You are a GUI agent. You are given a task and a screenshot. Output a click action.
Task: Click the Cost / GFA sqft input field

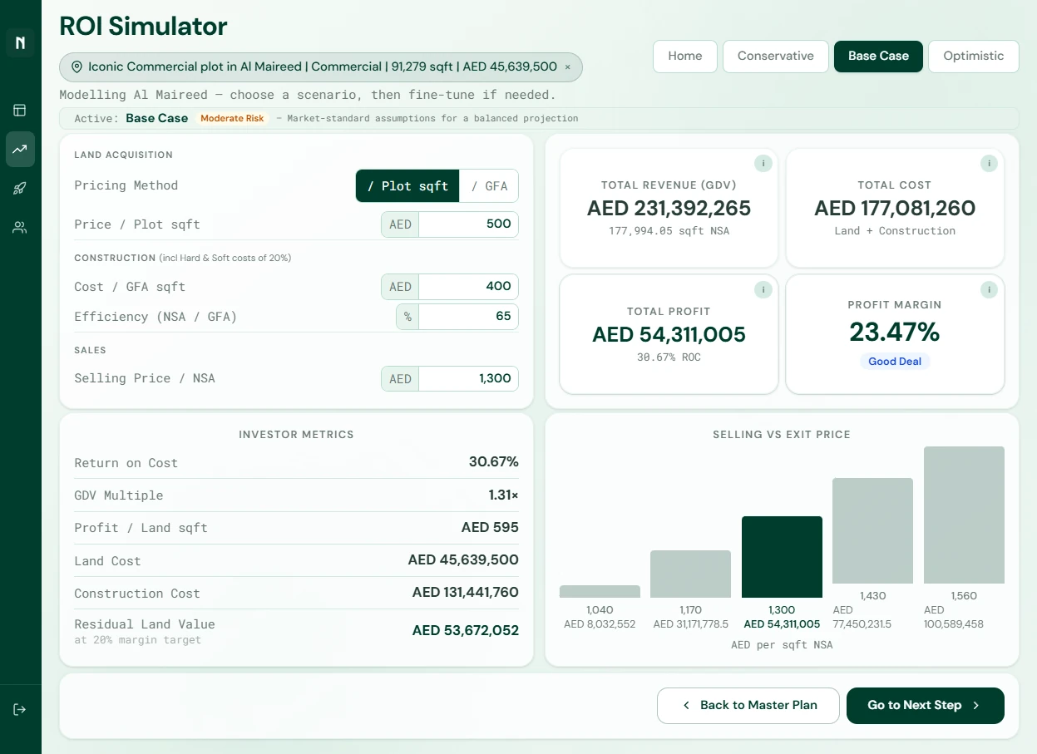(468, 287)
